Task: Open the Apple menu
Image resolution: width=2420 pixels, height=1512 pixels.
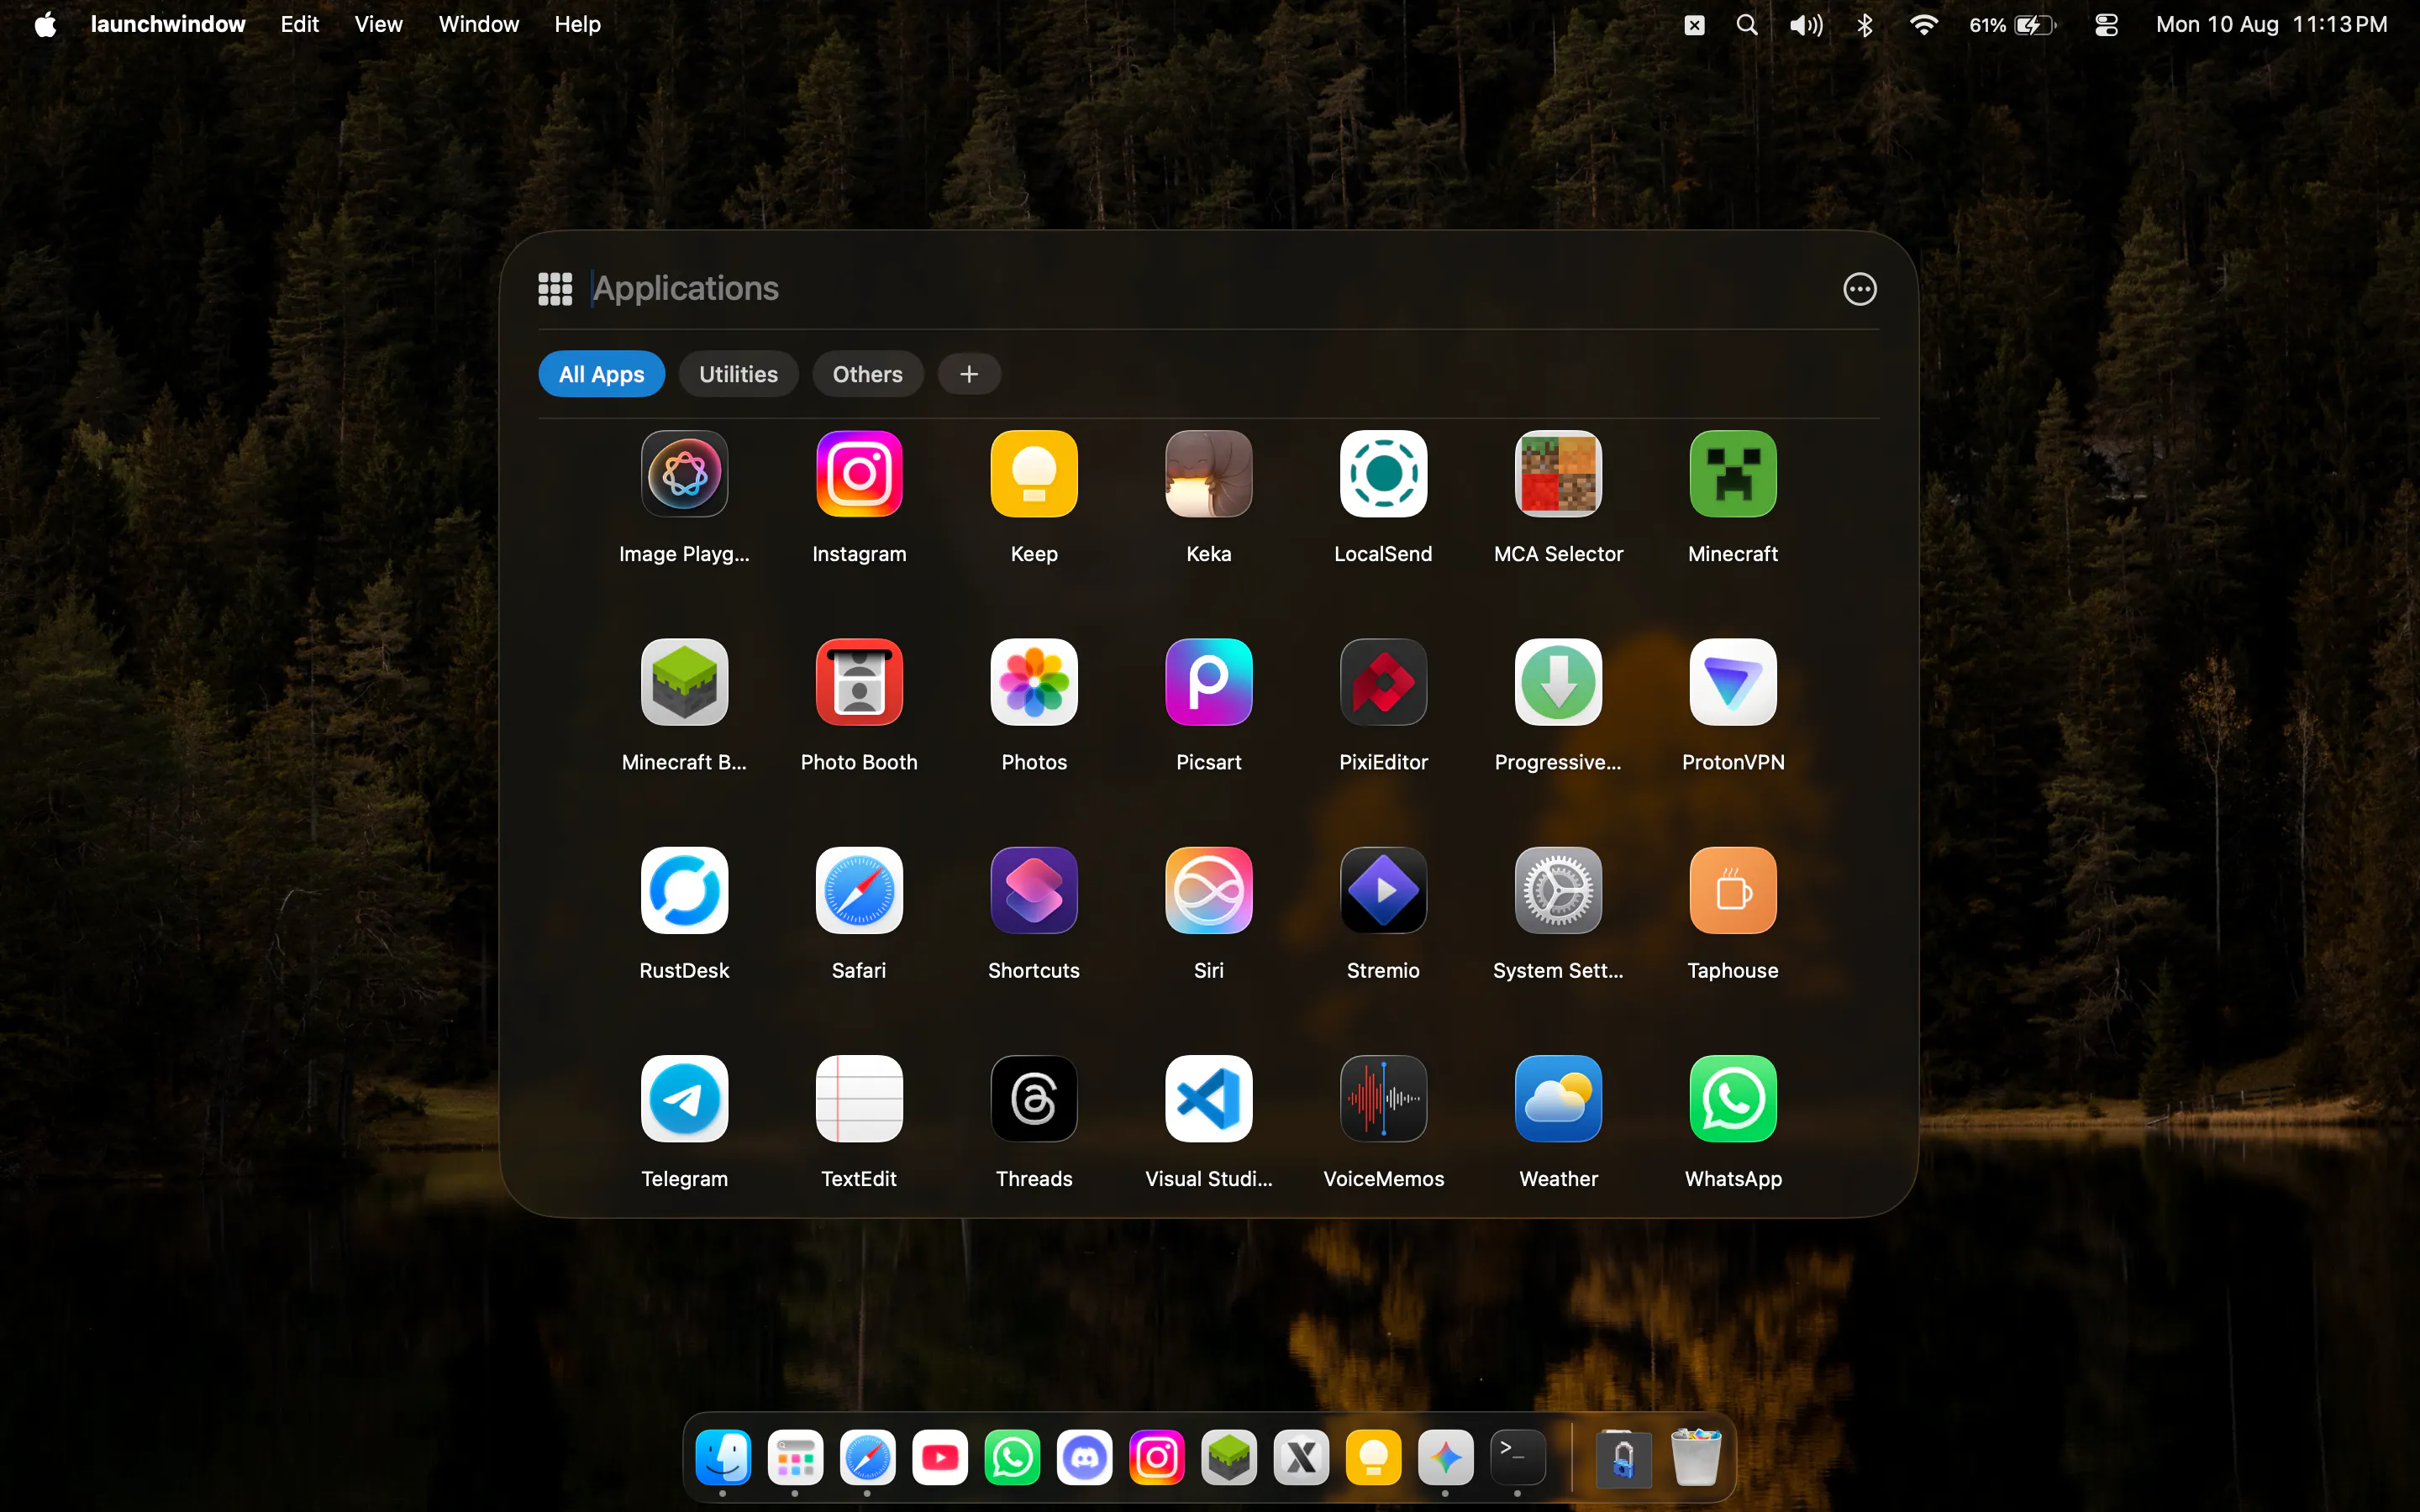Action: coord(45,24)
